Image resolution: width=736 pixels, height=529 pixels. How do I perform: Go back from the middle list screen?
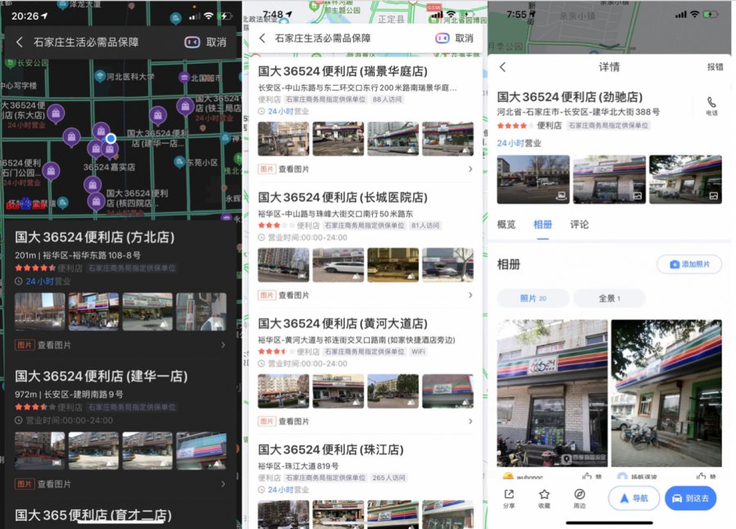(263, 38)
